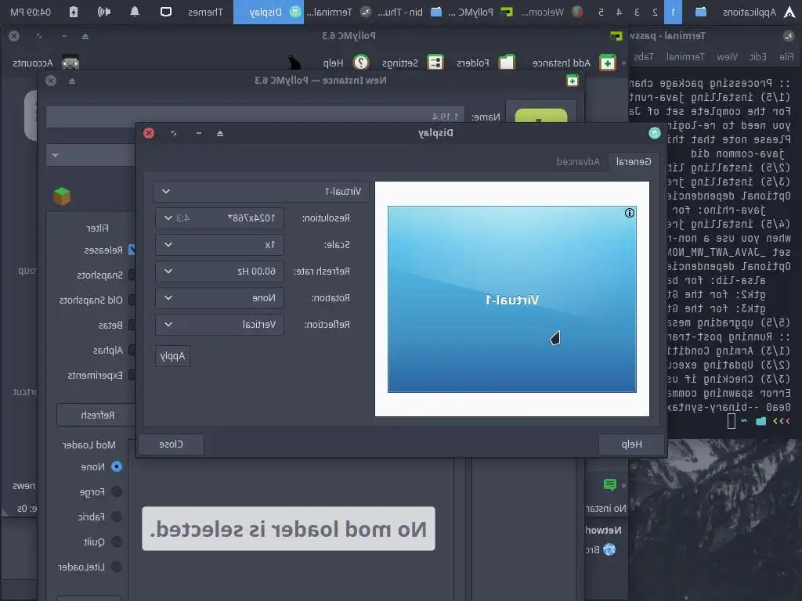Click the globe icon in the PollyMC news area
Screen dimensions: 802x601
(x=609, y=549)
